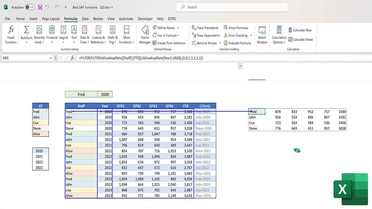Click Trace Precedents

coord(205,28)
